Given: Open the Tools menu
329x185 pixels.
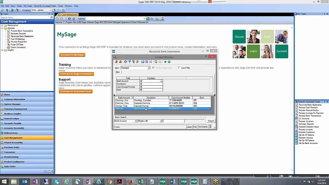Looking at the screenshot, I should tap(60, 6).
